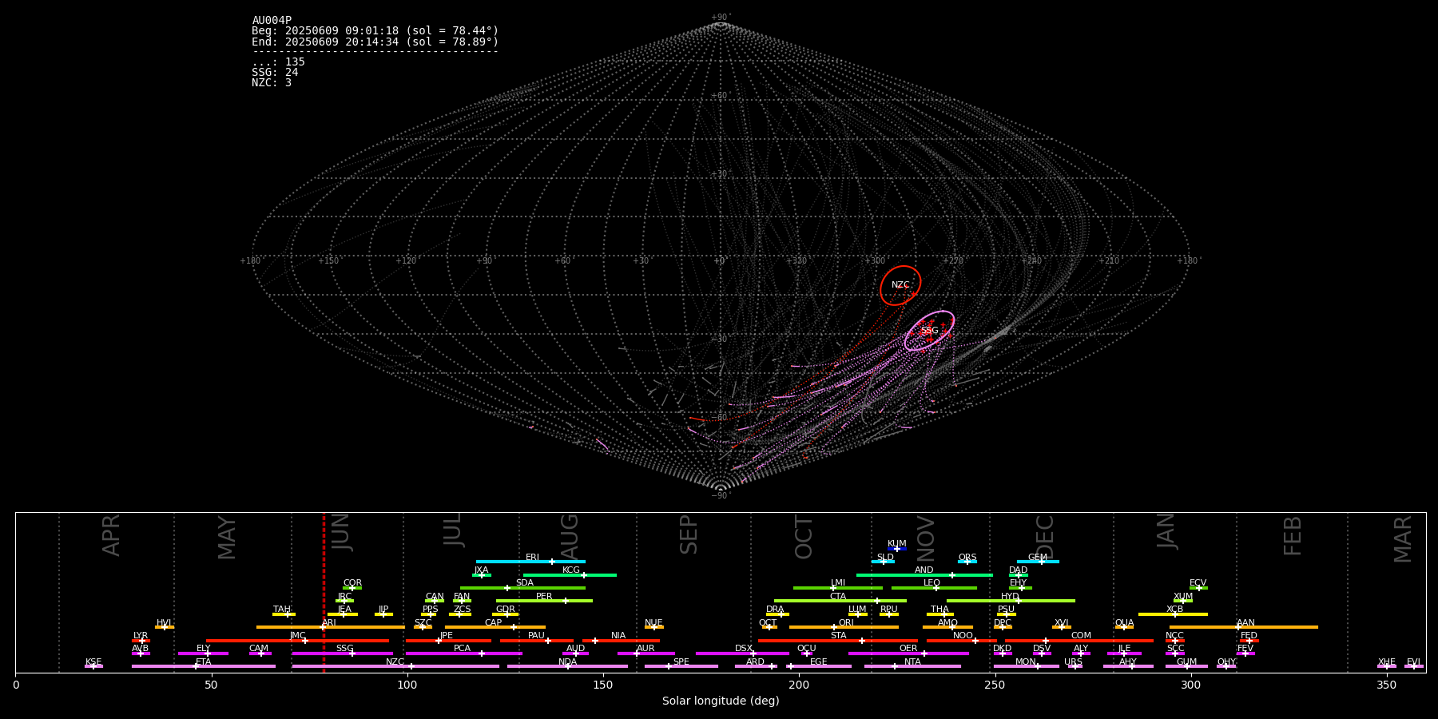Click the KSE shower label
The height and width of the screenshot is (719, 1438).
coord(93,662)
